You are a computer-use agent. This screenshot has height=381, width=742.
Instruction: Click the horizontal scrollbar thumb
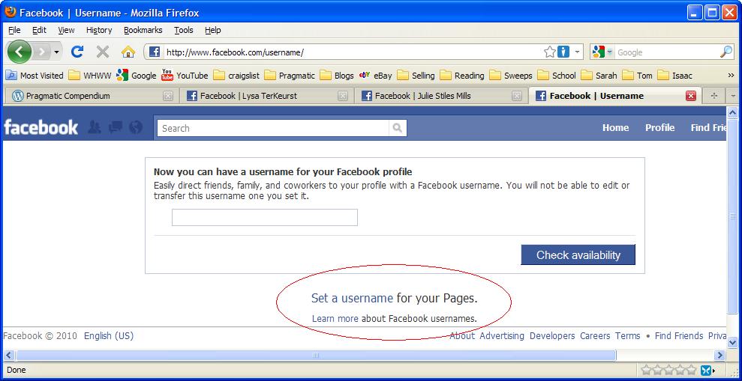[x=315, y=355]
